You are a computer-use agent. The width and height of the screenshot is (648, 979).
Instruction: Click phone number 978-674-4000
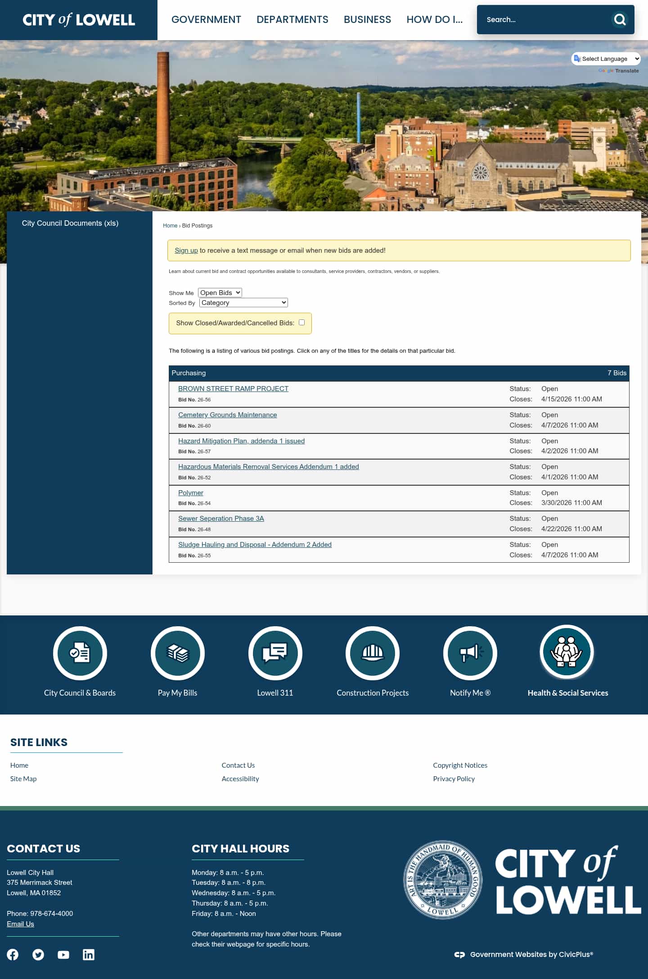(51, 913)
